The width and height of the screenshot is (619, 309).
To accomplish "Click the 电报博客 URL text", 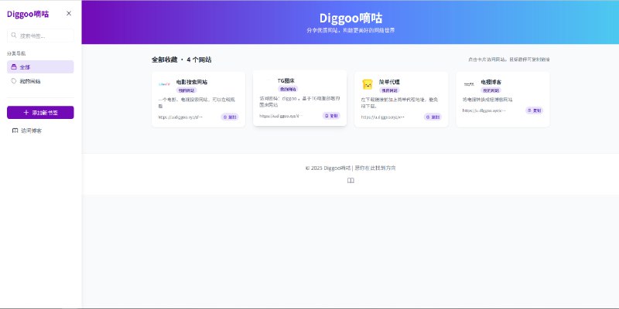I will pos(484,110).
